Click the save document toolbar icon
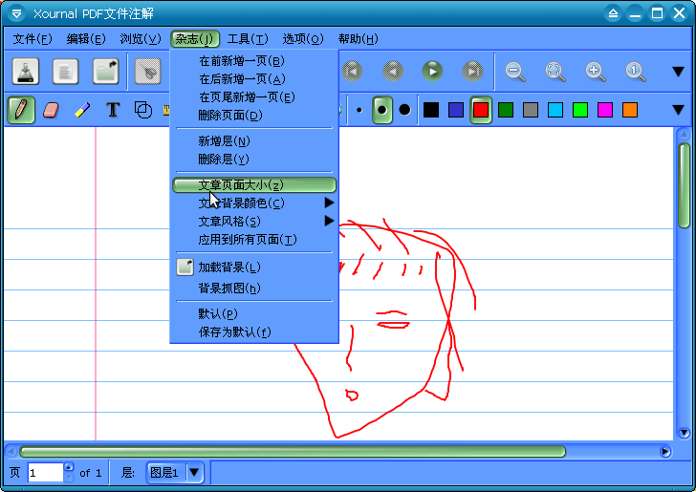This screenshot has height=492, width=696. [x=26, y=71]
